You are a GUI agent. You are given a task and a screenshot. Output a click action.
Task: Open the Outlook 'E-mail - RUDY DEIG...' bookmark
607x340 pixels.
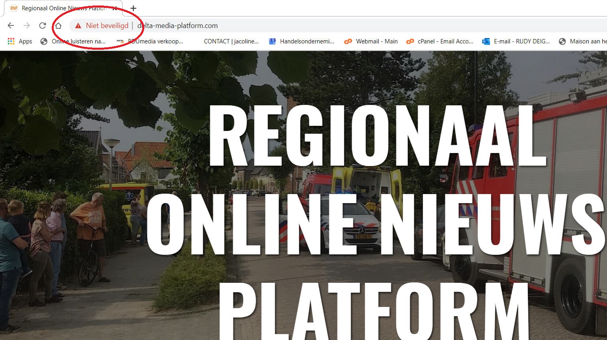(516, 41)
